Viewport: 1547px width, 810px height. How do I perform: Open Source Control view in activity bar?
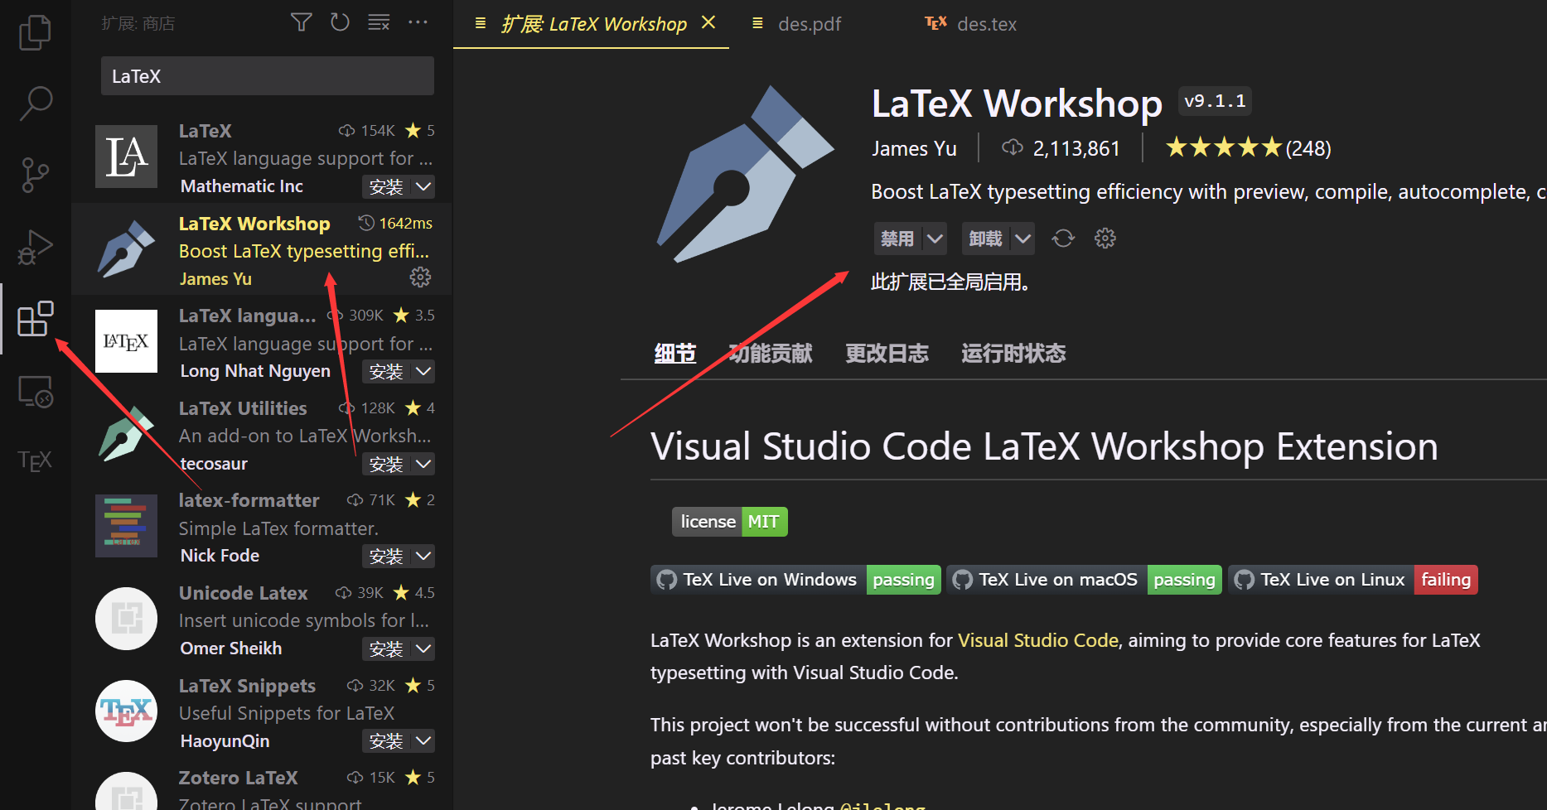[x=35, y=175]
